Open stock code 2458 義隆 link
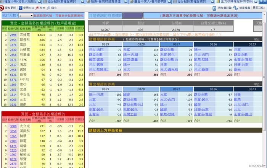Screen dimensions: 267x168 13,70
